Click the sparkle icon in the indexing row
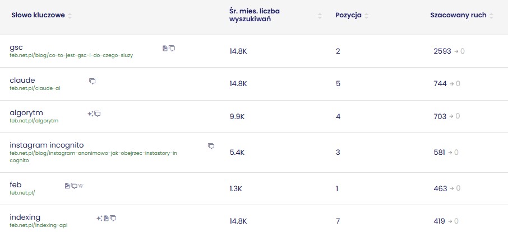This screenshot has width=508, height=232. click(99, 218)
